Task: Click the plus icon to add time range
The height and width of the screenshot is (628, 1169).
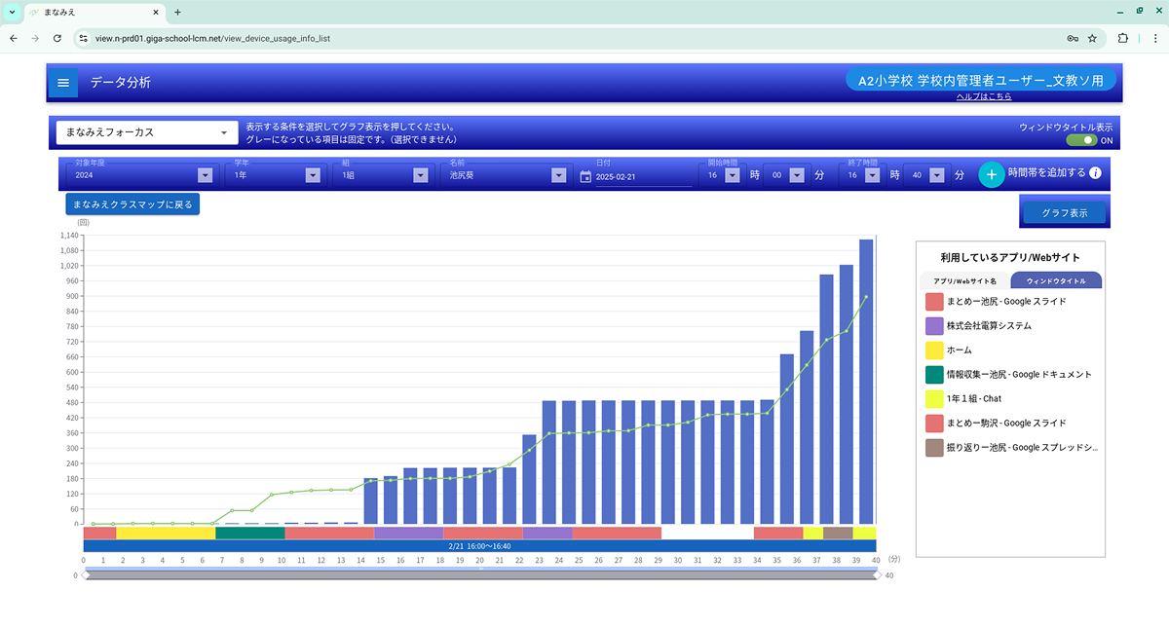Action: (991, 174)
